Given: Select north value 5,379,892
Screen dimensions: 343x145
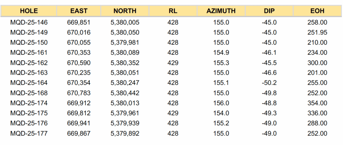Looking at the screenshot, I should point(125,133).
